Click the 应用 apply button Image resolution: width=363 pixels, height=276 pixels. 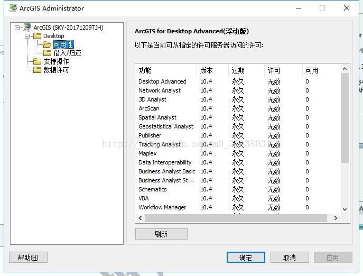coord(333,257)
